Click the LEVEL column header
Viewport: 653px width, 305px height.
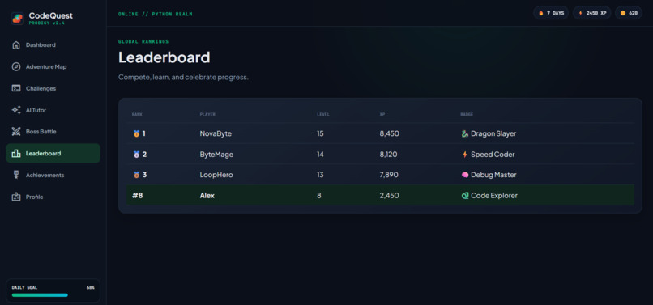(x=323, y=114)
